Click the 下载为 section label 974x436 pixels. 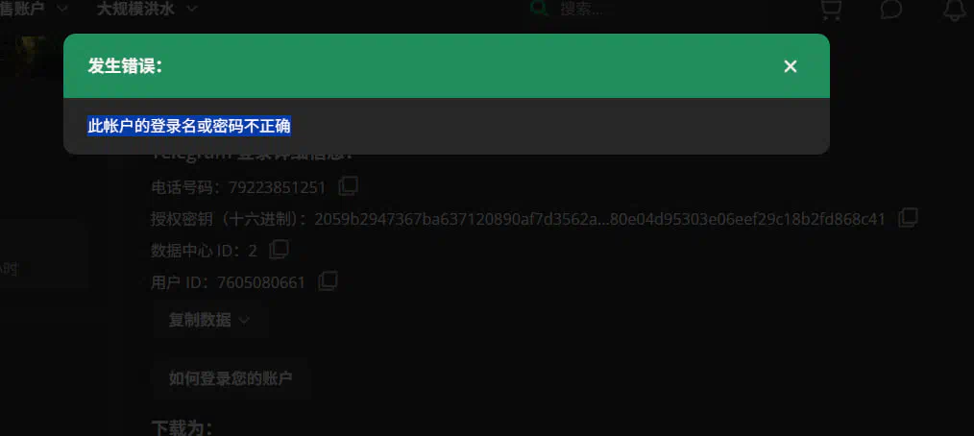[x=183, y=428]
